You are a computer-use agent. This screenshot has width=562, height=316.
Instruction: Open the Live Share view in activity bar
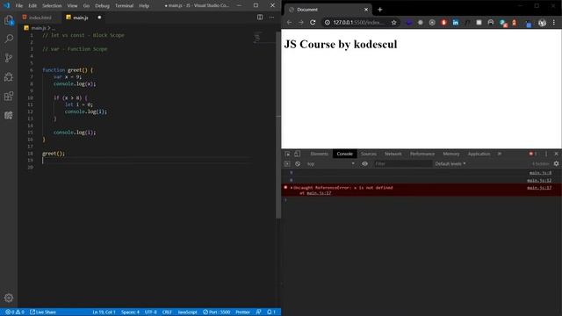click(9, 115)
